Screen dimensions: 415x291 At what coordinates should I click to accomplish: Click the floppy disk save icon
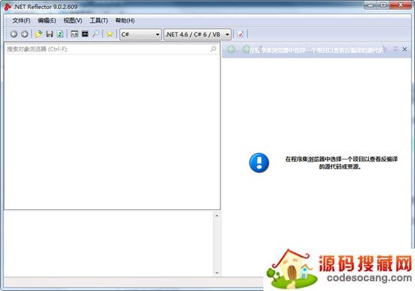pos(50,34)
